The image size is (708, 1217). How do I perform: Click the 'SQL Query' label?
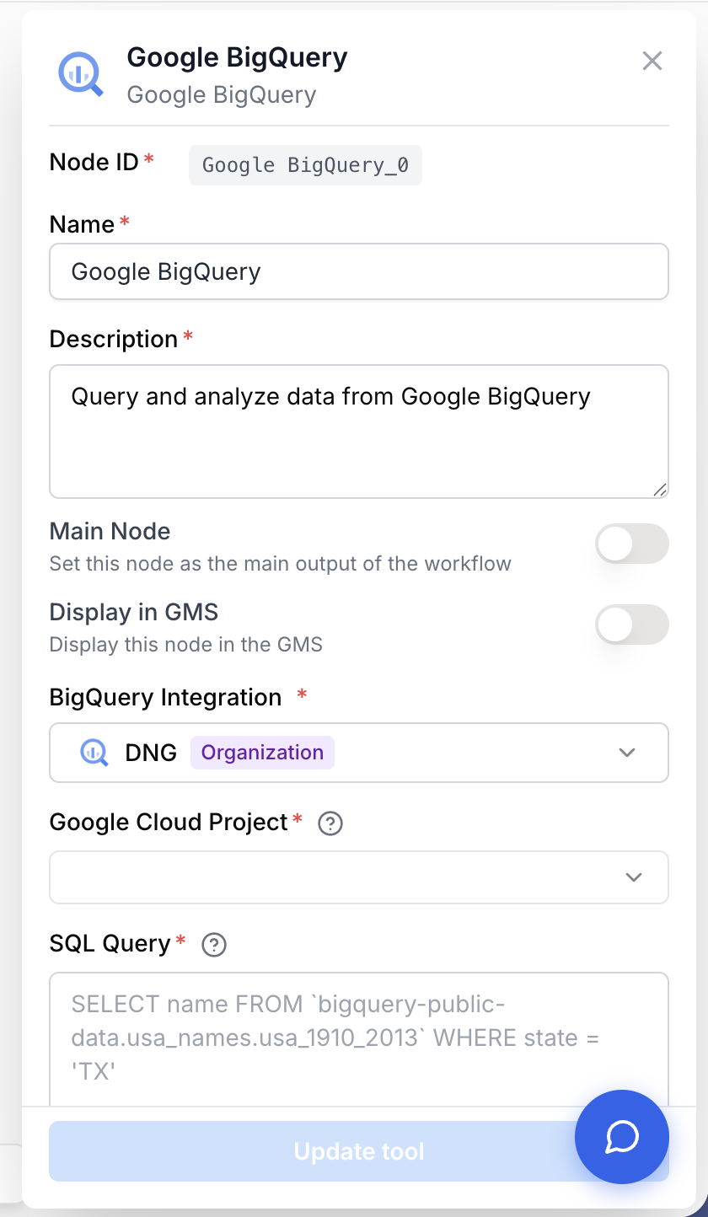[110, 944]
